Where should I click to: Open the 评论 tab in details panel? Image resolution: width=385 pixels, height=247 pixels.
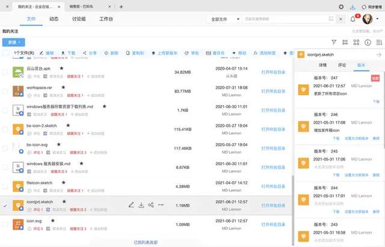342,64
